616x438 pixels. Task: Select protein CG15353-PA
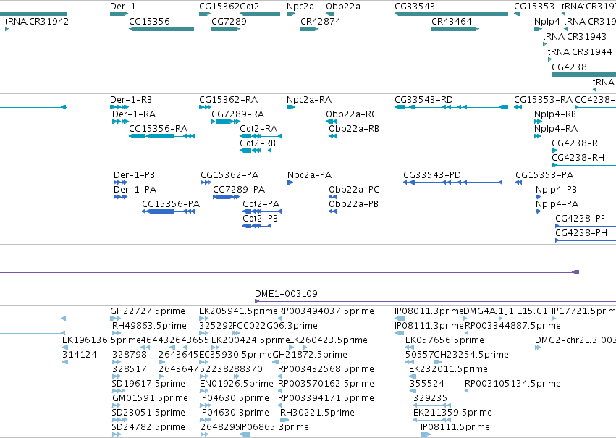(x=519, y=182)
